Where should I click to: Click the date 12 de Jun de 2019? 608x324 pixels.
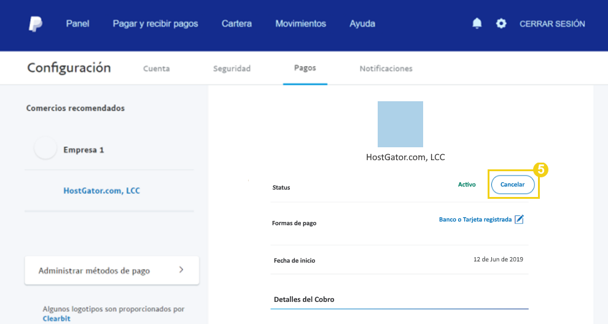(x=498, y=260)
